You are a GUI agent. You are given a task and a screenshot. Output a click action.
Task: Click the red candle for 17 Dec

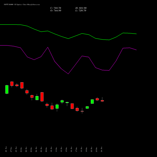(77, 109)
